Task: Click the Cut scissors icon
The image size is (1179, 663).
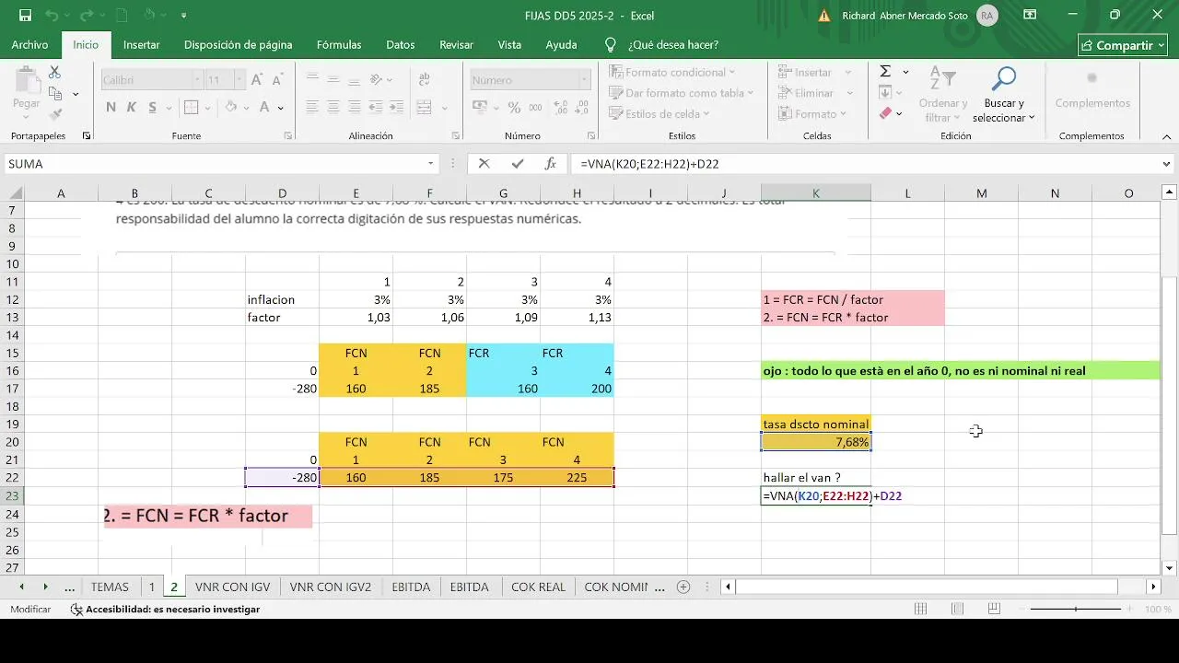Action: [x=54, y=72]
